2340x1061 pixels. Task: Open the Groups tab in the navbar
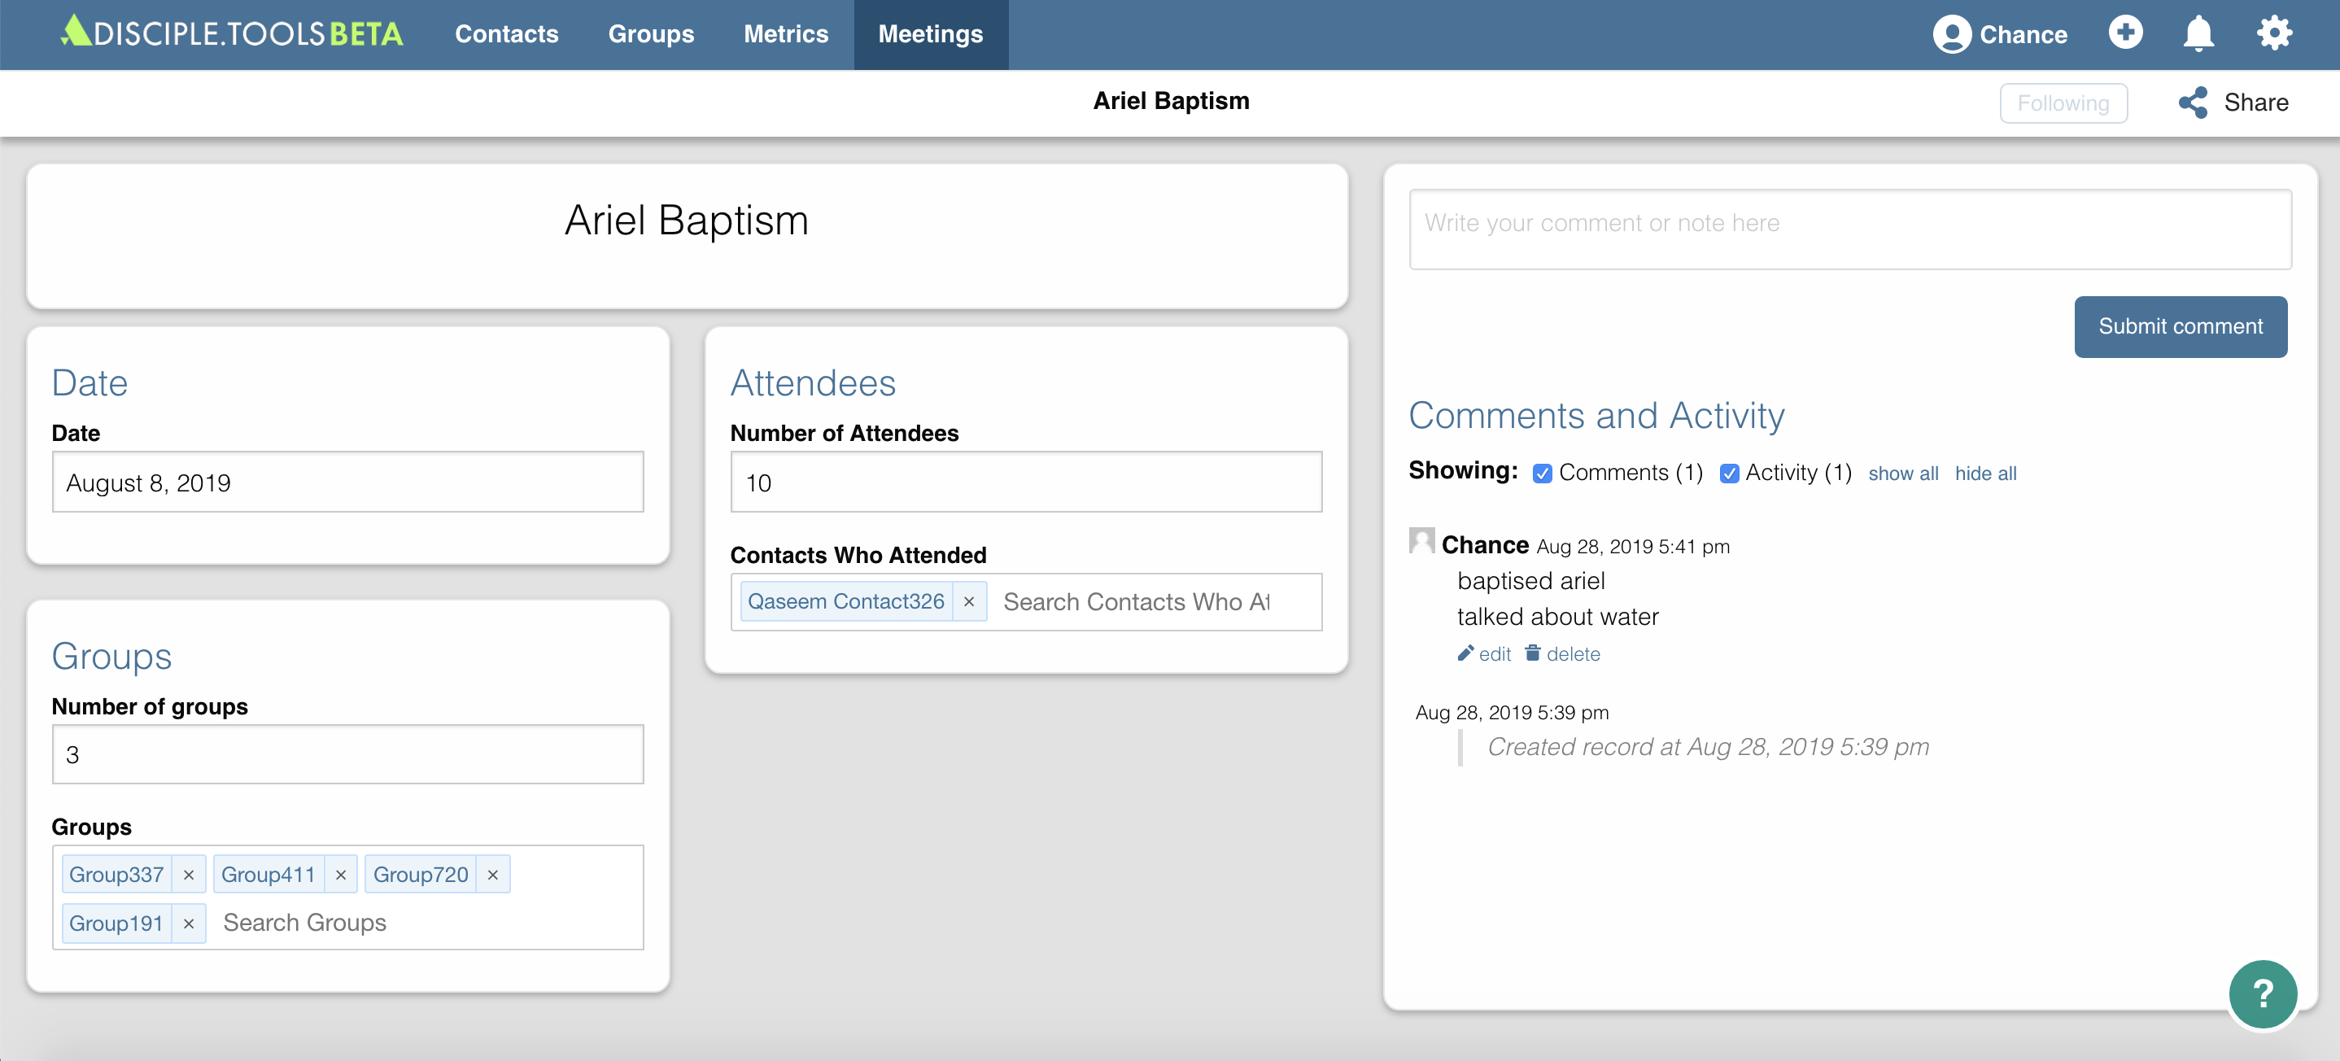tap(650, 34)
